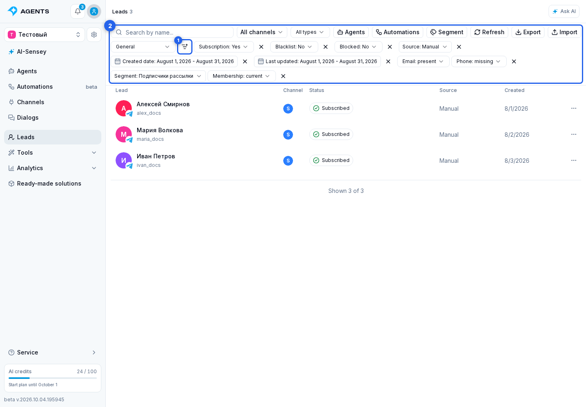Open row actions for Мария Волкова
The image size is (586, 407).
pos(574,134)
